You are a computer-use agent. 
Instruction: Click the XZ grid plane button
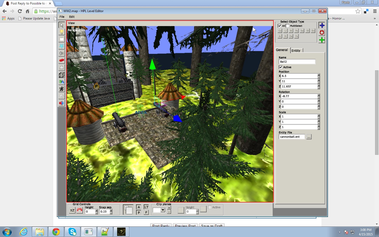72,210
